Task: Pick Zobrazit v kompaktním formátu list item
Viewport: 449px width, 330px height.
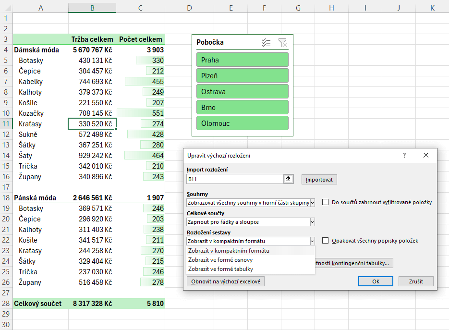Action: 229,251
